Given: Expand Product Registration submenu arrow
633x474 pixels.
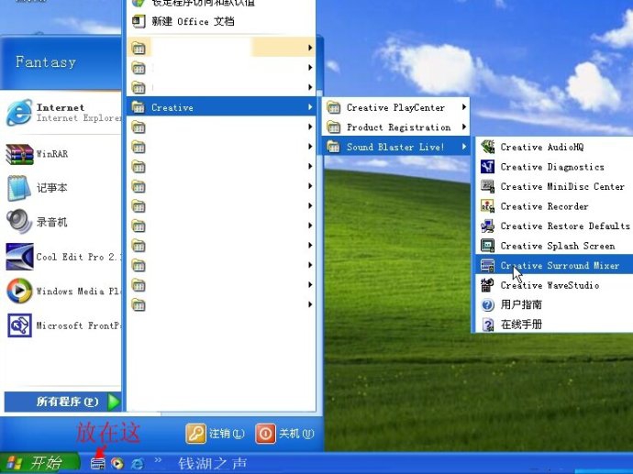Looking at the screenshot, I should [464, 127].
